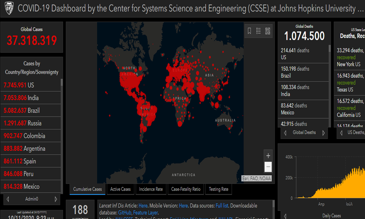Open the basemap gallery grid icon
Viewport: 365px width, 219px height.
(x=268, y=31)
